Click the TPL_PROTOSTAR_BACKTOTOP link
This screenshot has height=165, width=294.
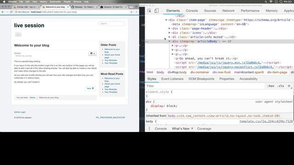[x=110, y=117]
